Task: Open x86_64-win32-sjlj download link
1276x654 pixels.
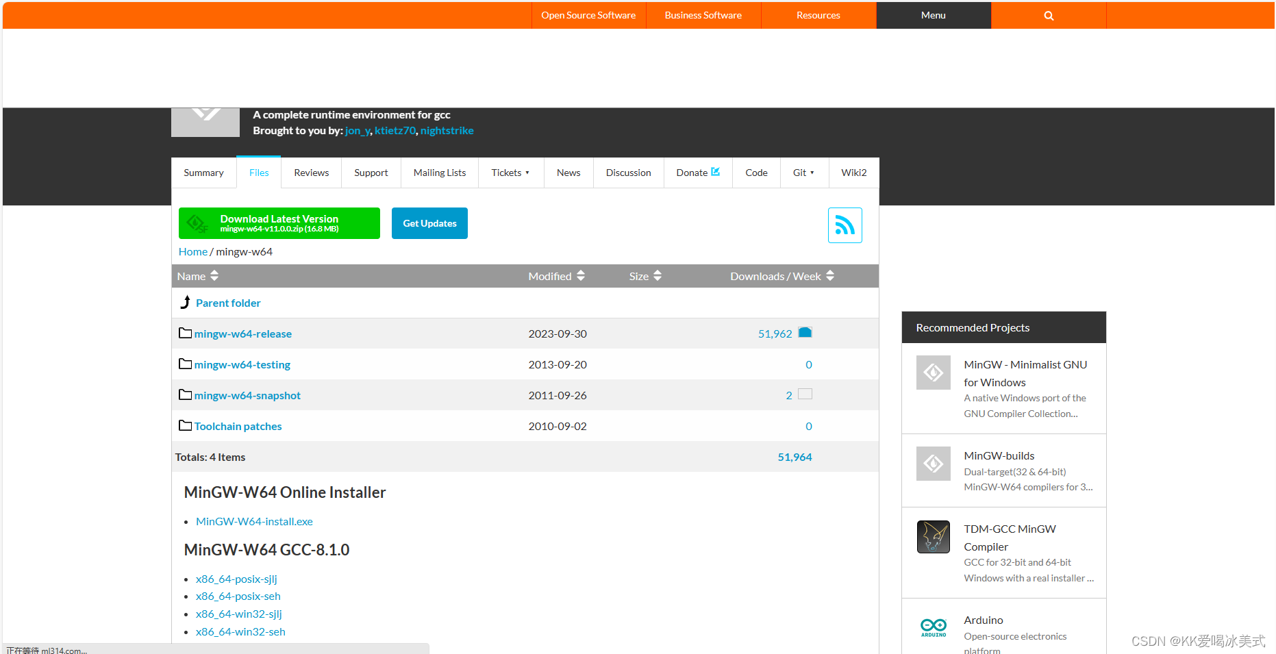Action: pyautogui.click(x=239, y=614)
